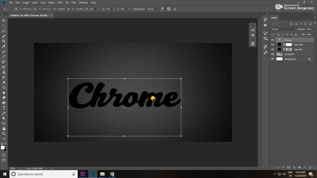This screenshot has height=178, width=317.
Task: Switch to warp mode icon in options bar
Action: pyautogui.click(x=162, y=9)
